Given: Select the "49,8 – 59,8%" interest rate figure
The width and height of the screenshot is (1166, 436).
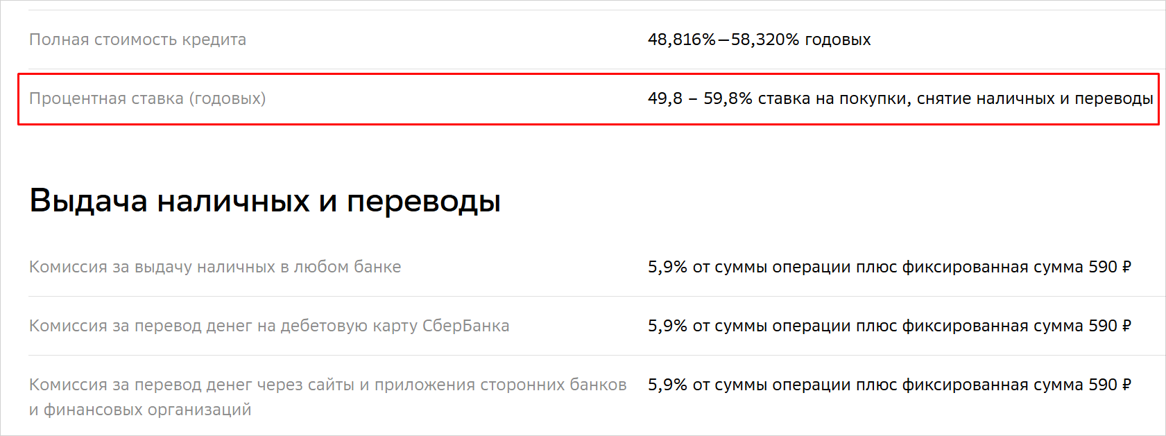Looking at the screenshot, I should [x=699, y=98].
